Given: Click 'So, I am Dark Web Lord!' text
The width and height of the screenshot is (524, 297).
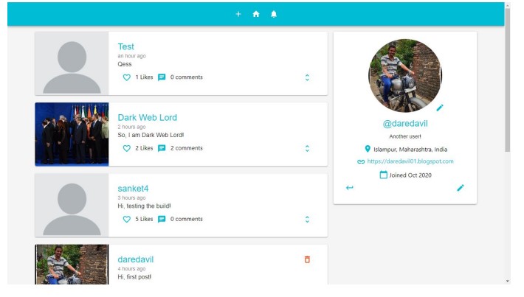Looking at the screenshot, I should pyautogui.click(x=151, y=135).
